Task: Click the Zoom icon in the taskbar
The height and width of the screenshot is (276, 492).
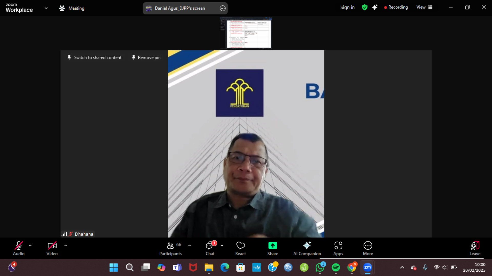Action: click(367, 268)
